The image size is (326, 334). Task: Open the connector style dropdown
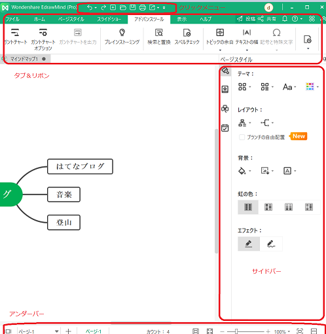click(267, 122)
